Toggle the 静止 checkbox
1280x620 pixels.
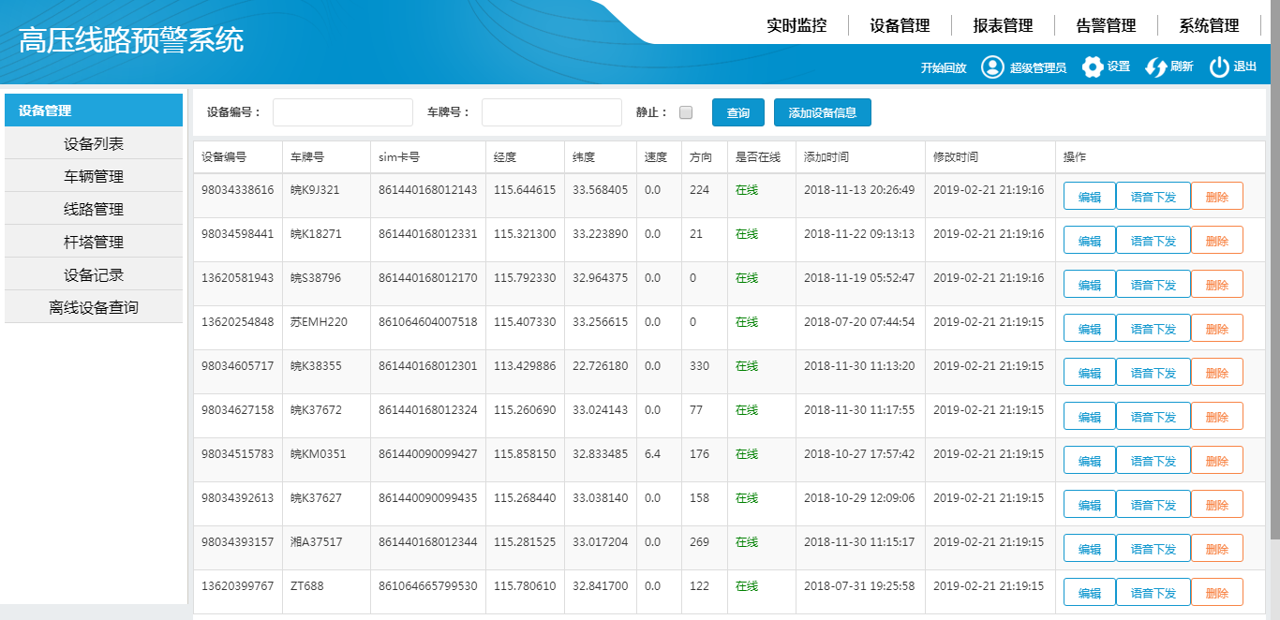[x=686, y=112]
